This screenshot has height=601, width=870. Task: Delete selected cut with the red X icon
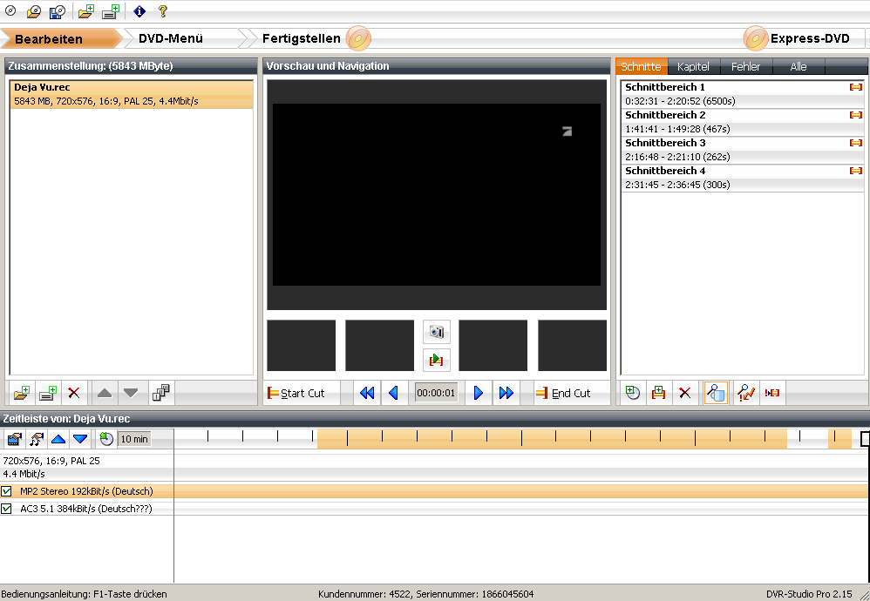tap(685, 393)
